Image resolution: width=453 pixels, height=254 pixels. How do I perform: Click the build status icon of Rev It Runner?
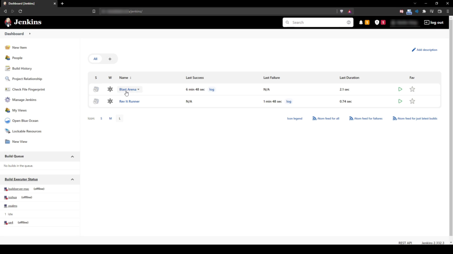(96, 101)
